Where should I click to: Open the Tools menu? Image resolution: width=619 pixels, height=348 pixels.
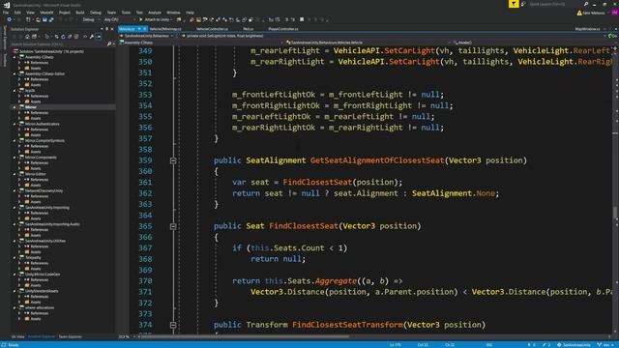pyautogui.click(x=126, y=13)
